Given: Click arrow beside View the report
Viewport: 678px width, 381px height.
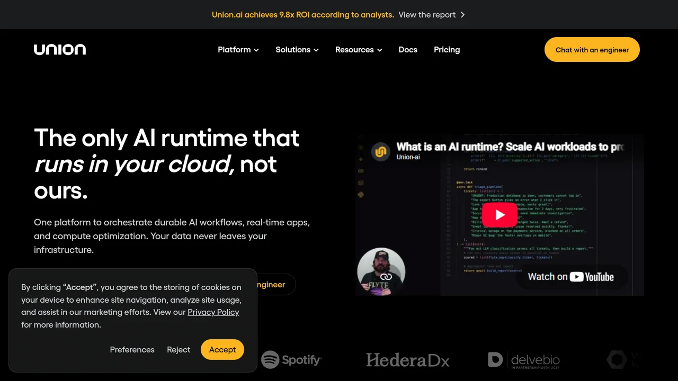Looking at the screenshot, I should click(462, 15).
